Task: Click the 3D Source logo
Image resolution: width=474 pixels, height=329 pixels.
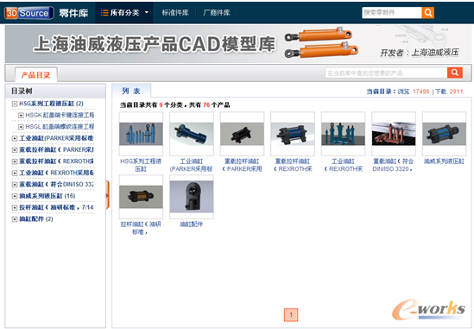Action: click(29, 13)
